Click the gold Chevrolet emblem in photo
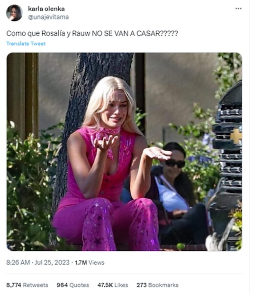Image resolution: width=253 pixels, height=294 pixels. [236, 136]
